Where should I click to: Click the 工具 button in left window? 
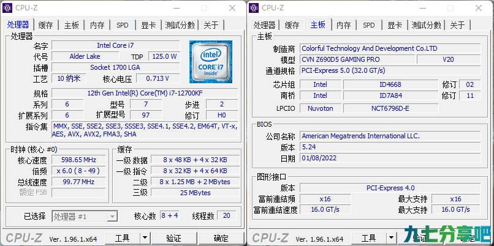pyautogui.click(x=122, y=238)
